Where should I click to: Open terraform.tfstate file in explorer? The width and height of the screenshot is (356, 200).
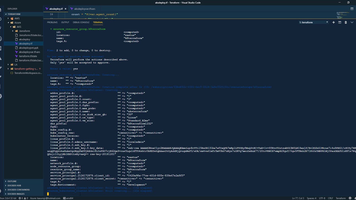tap(28, 56)
